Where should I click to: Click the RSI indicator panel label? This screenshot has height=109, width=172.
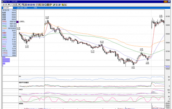click(20, 76)
